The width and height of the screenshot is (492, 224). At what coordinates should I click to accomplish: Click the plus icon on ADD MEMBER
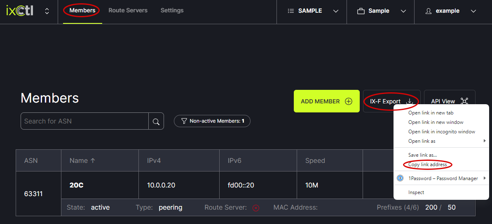(349, 101)
